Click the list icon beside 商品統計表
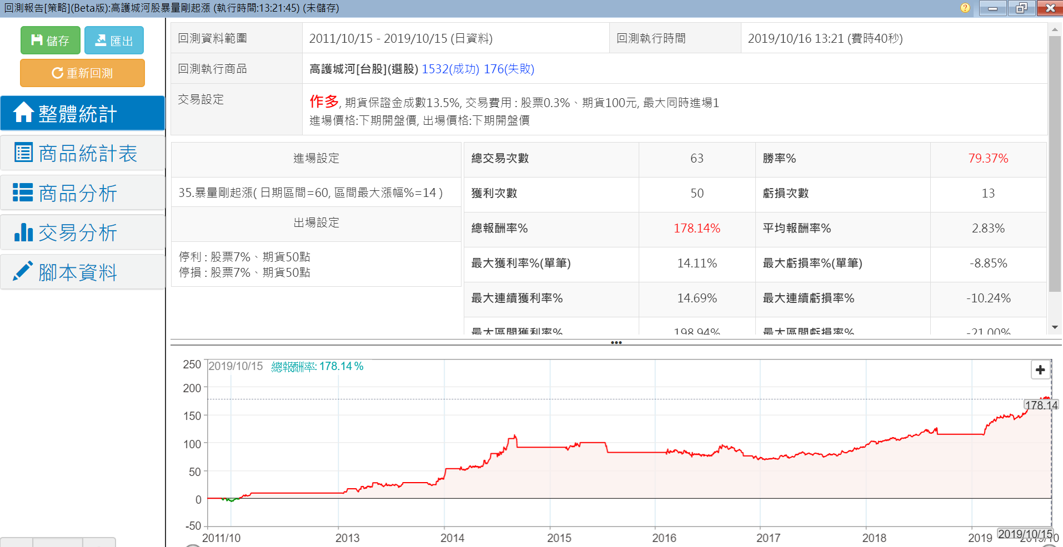The height and width of the screenshot is (547, 1063). click(23, 153)
